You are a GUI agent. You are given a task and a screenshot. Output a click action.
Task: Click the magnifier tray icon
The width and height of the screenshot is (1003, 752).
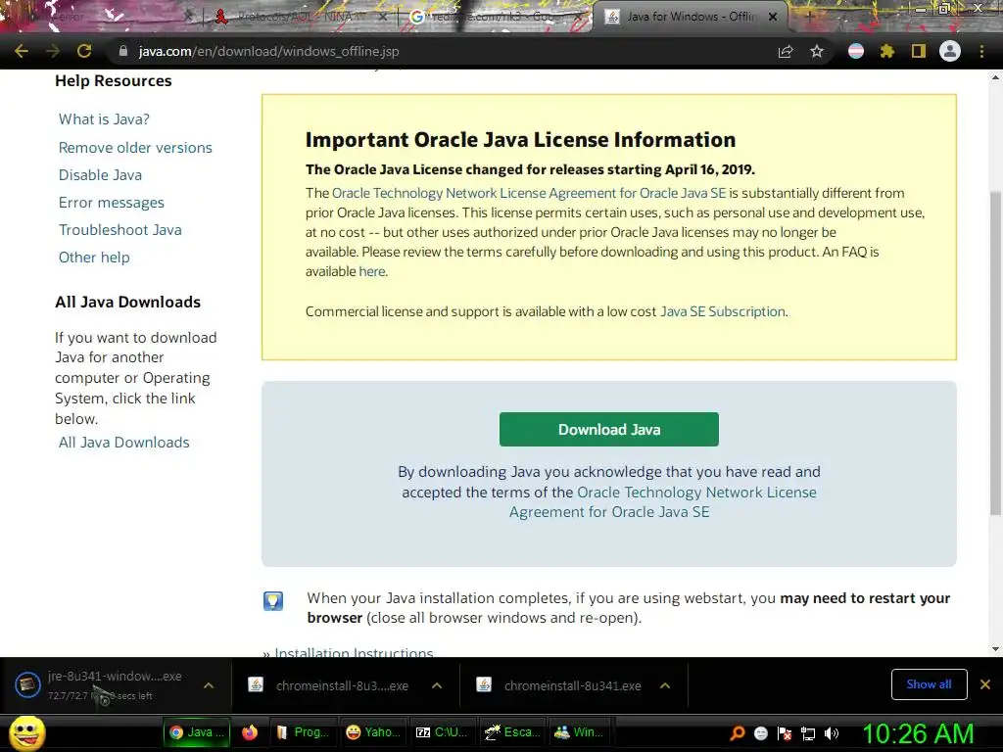[x=737, y=732]
